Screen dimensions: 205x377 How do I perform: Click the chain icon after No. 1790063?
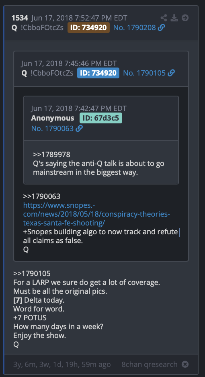(x=79, y=129)
